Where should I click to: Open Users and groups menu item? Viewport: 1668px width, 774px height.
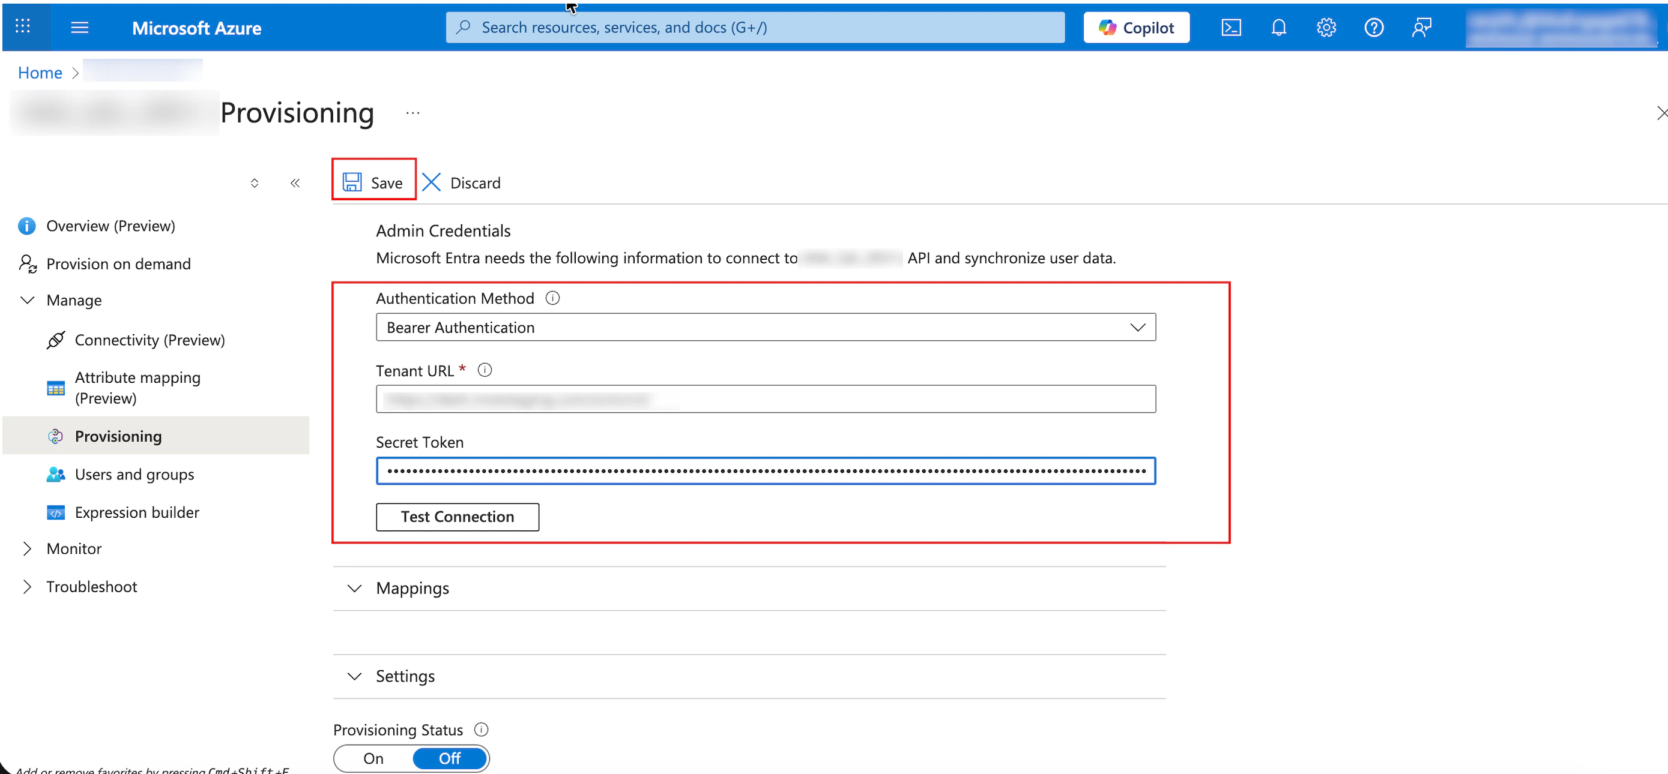tap(134, 475)
